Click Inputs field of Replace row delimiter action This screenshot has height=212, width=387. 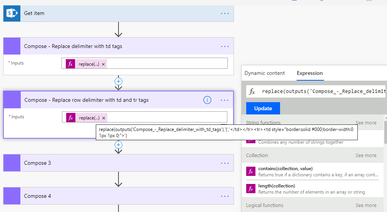[x=145, y=117]
